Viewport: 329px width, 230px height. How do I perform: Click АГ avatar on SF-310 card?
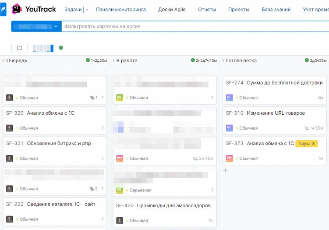coord(229,128)
